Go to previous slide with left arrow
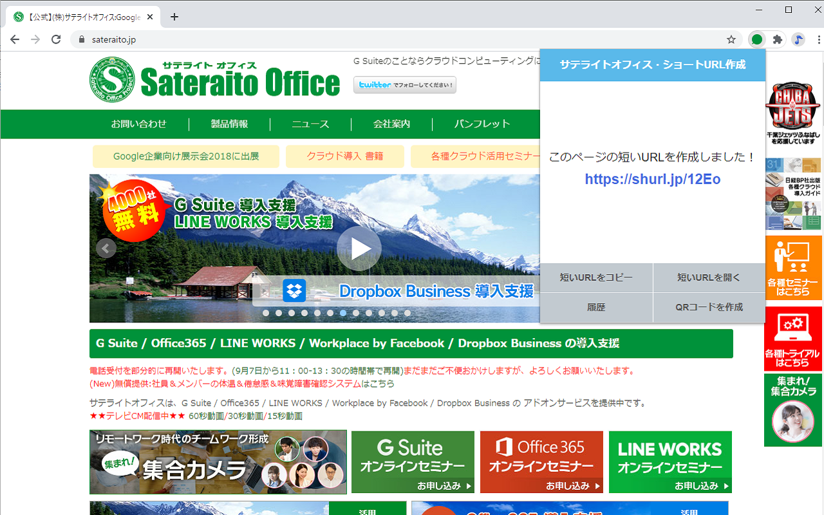824x515 pixels. pos(106,248)
